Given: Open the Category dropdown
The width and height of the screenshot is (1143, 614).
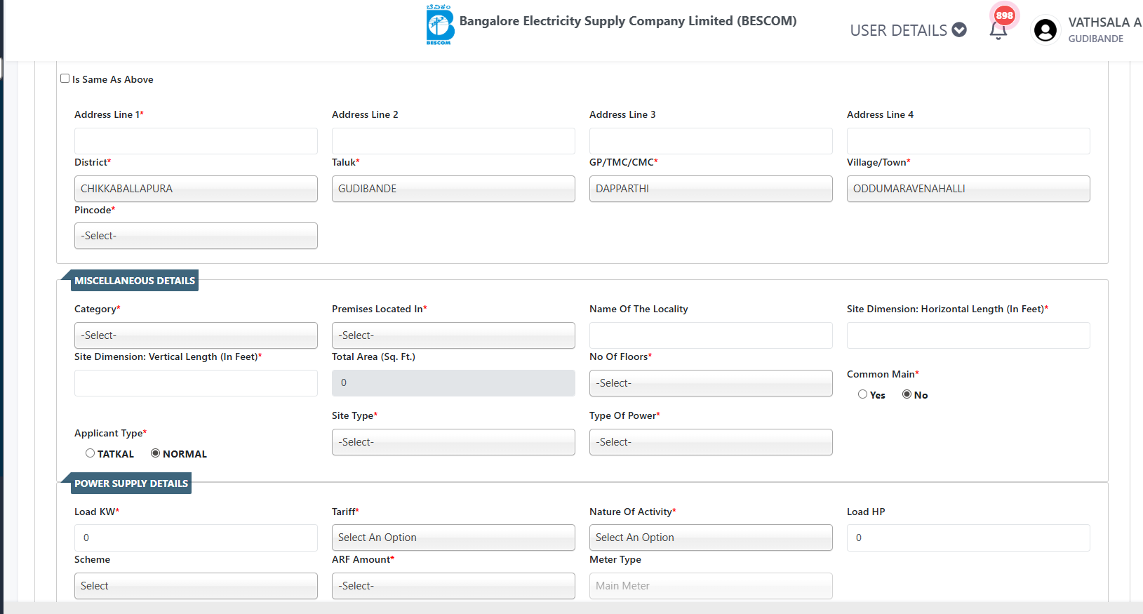Looking at the screenshot, I should (x=196, y=335).
